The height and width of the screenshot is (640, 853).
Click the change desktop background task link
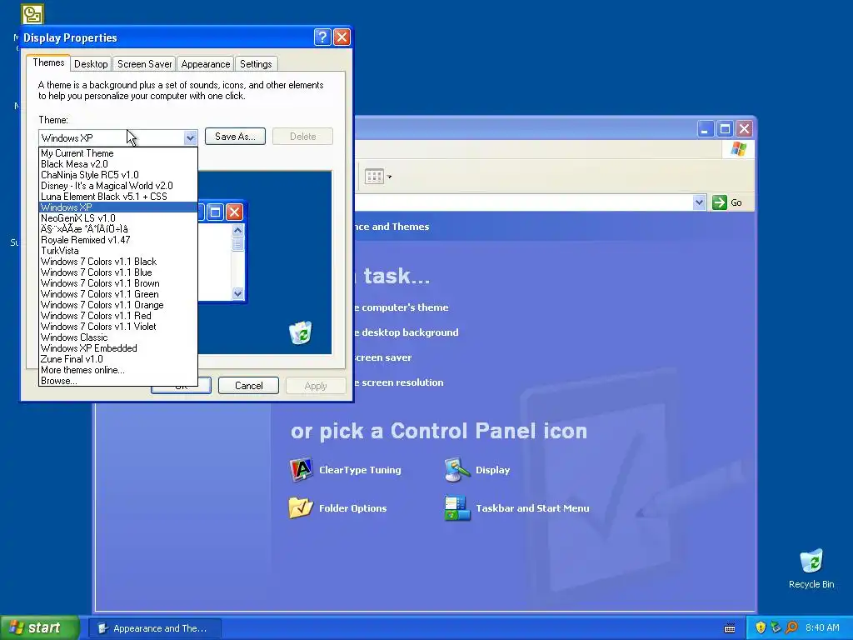click(x=407, y=332)
